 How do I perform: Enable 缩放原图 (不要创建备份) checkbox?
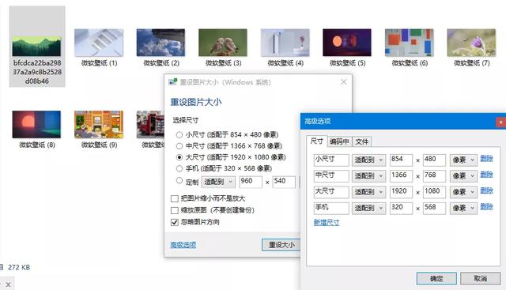(x=175, y=210)
